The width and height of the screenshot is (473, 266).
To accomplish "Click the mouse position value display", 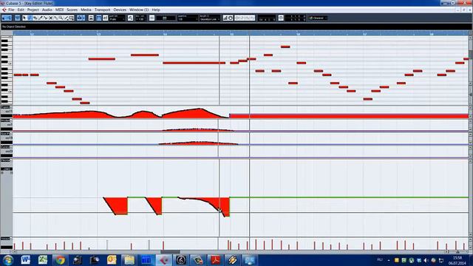I will click(267, 18).
